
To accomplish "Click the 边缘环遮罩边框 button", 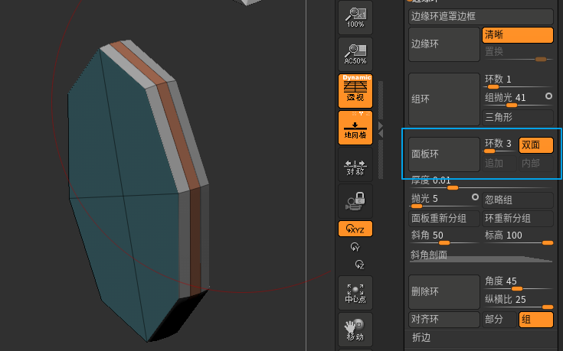I will [481, 17].
